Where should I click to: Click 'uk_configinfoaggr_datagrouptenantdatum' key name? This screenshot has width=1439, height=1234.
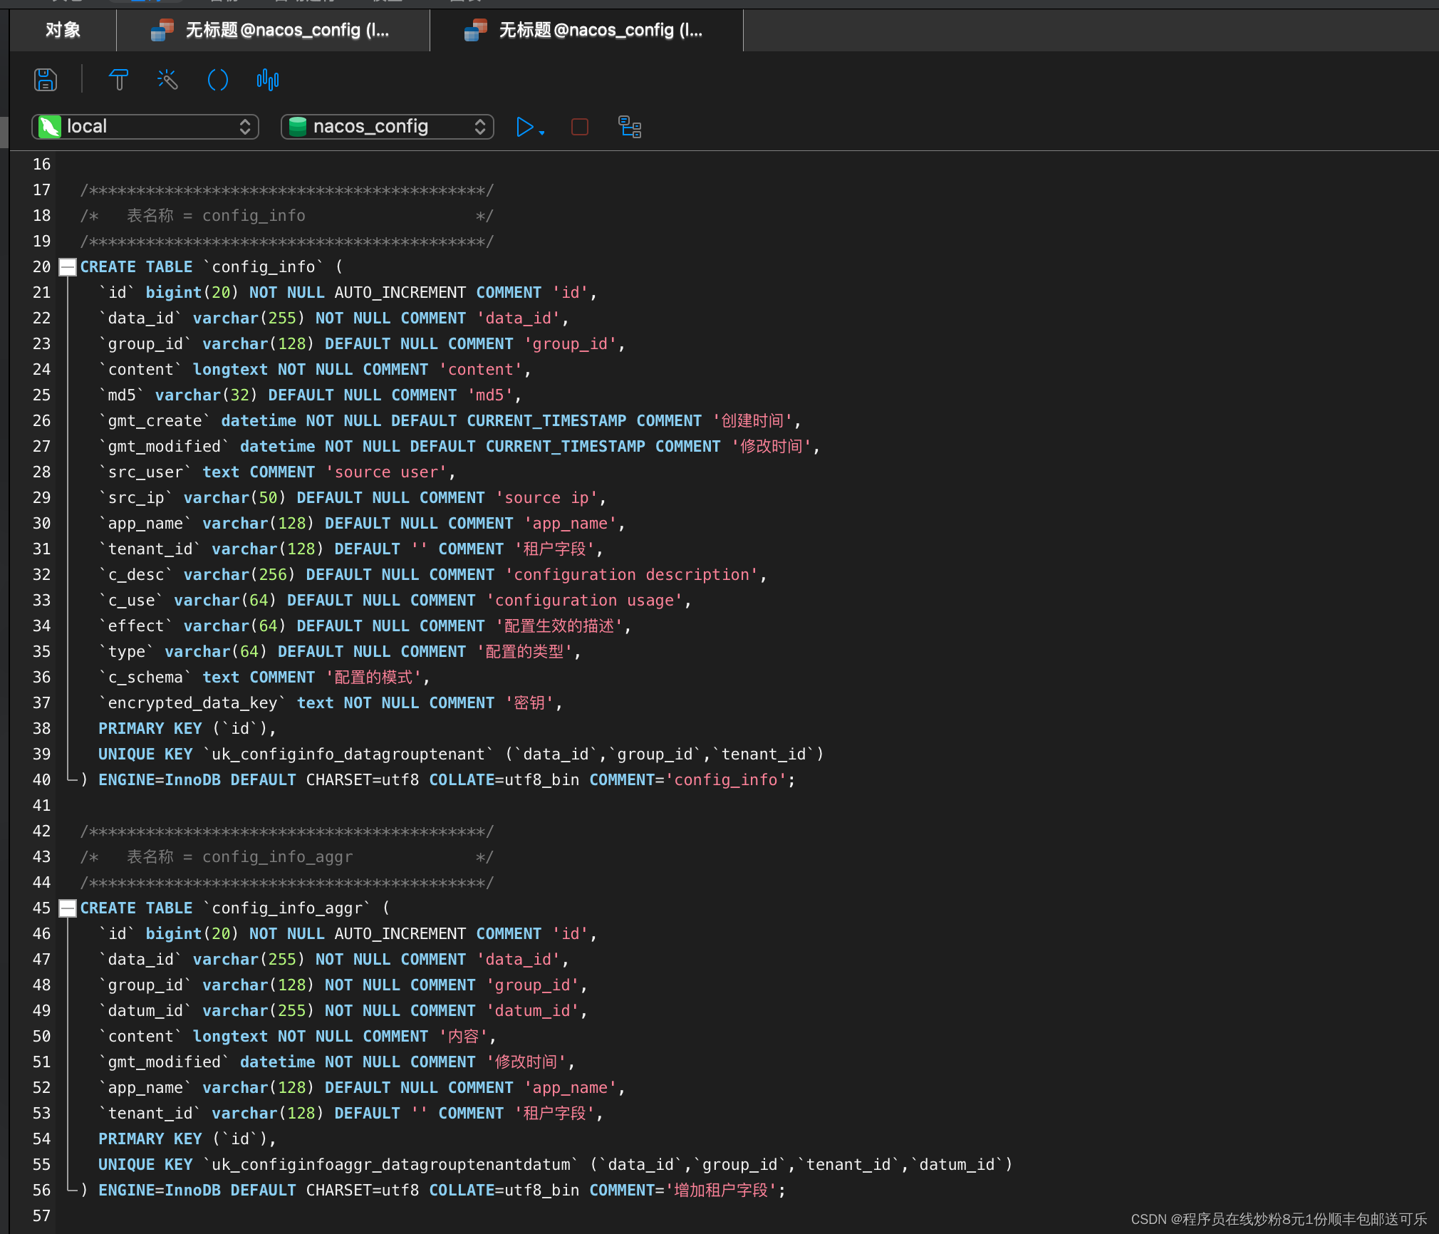click(391, 1165)
